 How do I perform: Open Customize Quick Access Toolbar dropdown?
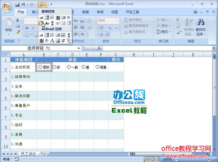(x=51, y=5)
